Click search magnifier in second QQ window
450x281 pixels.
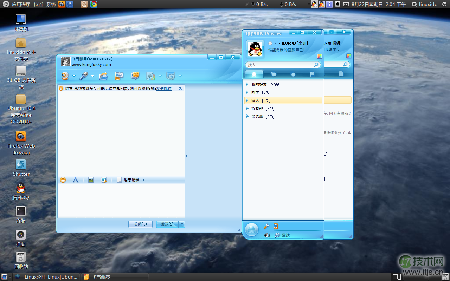[346, 65]
